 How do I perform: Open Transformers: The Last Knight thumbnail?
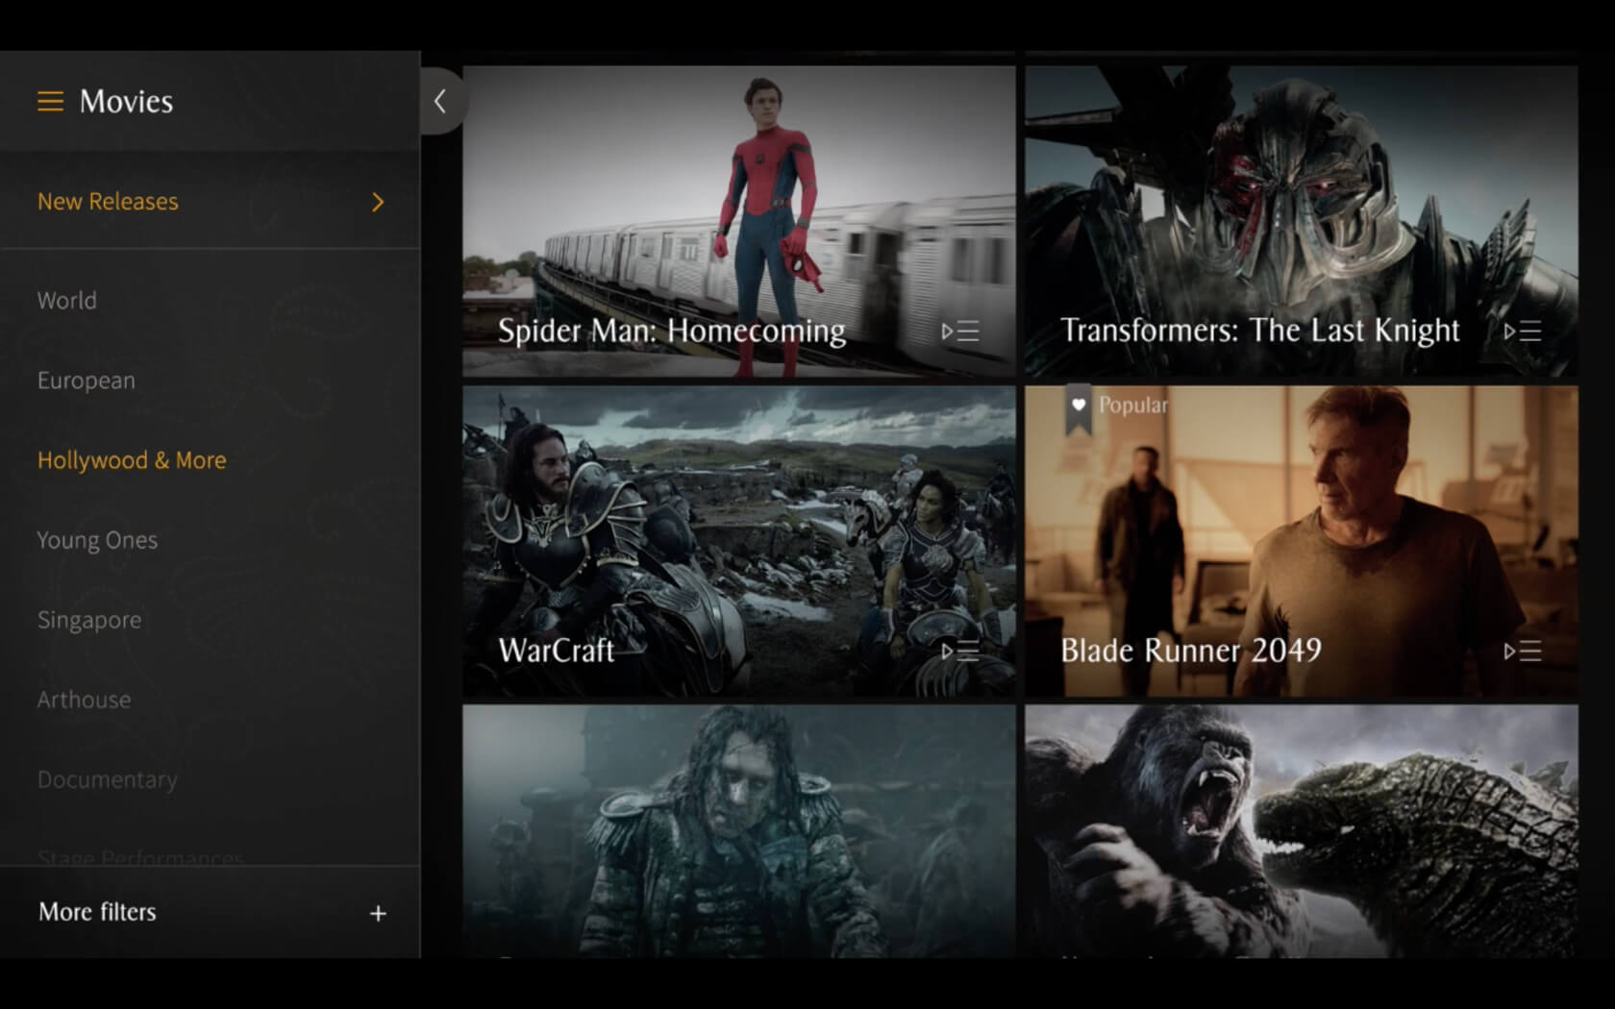click(1301, 221)
